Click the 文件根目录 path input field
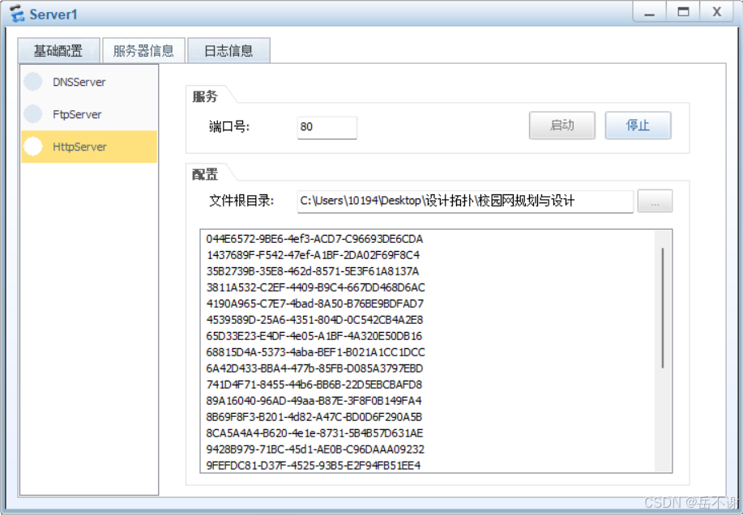 pyautogui.click(x=465, y=201)
